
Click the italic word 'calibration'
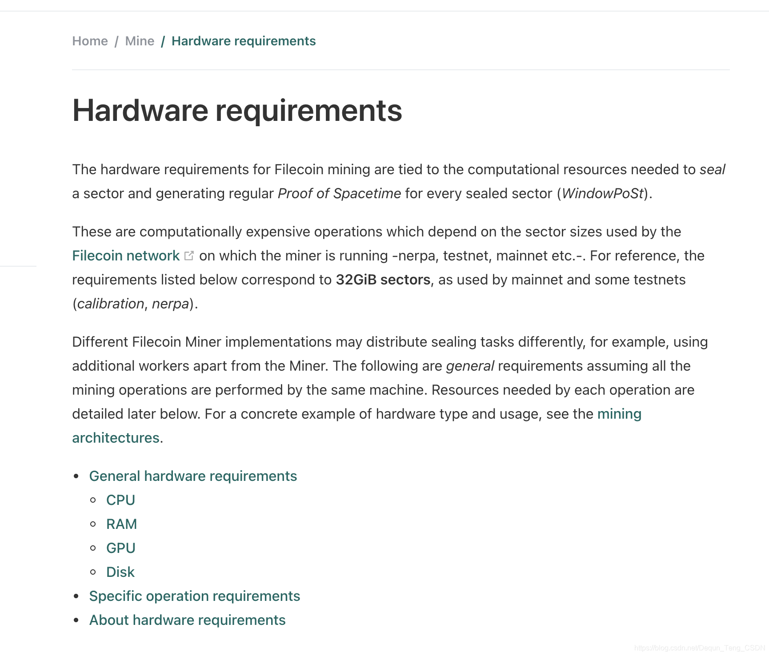pyautogui.click(x=111, y=304)
